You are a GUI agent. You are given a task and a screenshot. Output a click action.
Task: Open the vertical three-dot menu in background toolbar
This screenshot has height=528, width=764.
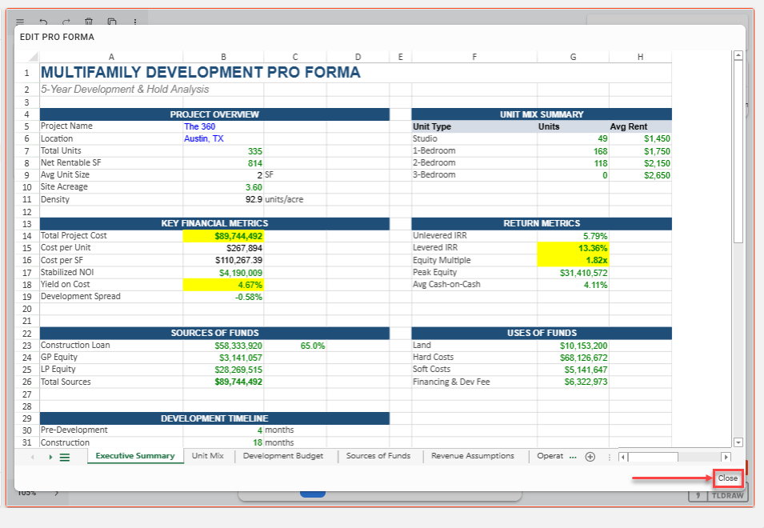[135, 22]
